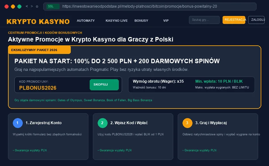Click 'Wypełnij krótki formularz' description

[47, 134]
